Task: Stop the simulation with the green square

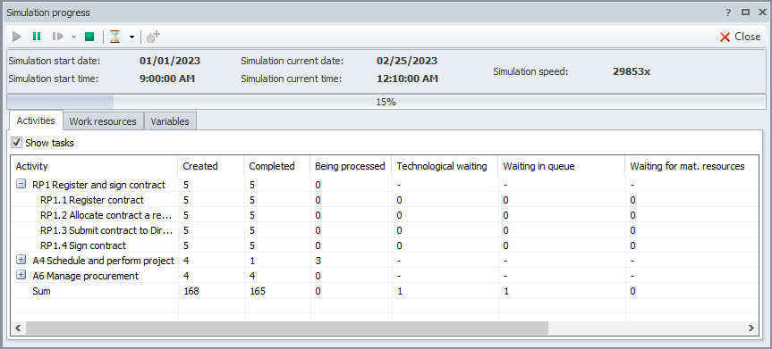Action: point(89,37)
